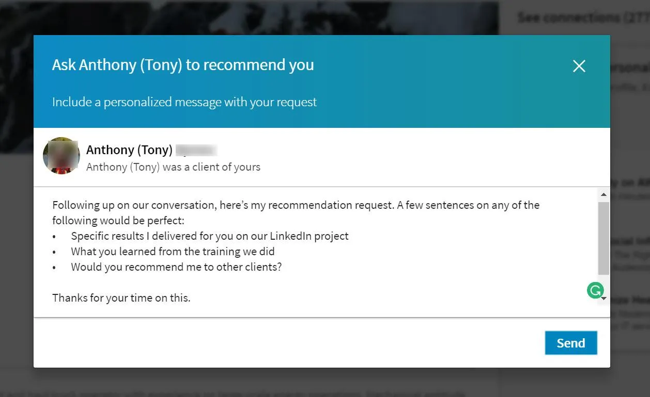Open Anthony's profile photo

point(61,155)
